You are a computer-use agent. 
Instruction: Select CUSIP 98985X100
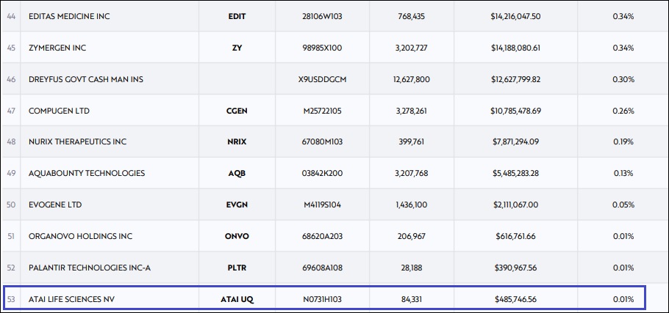click(322, 48)
